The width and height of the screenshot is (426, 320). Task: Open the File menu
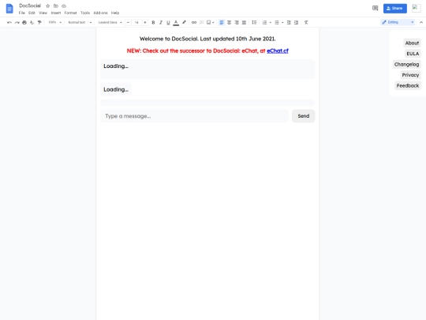pos(22,13)
